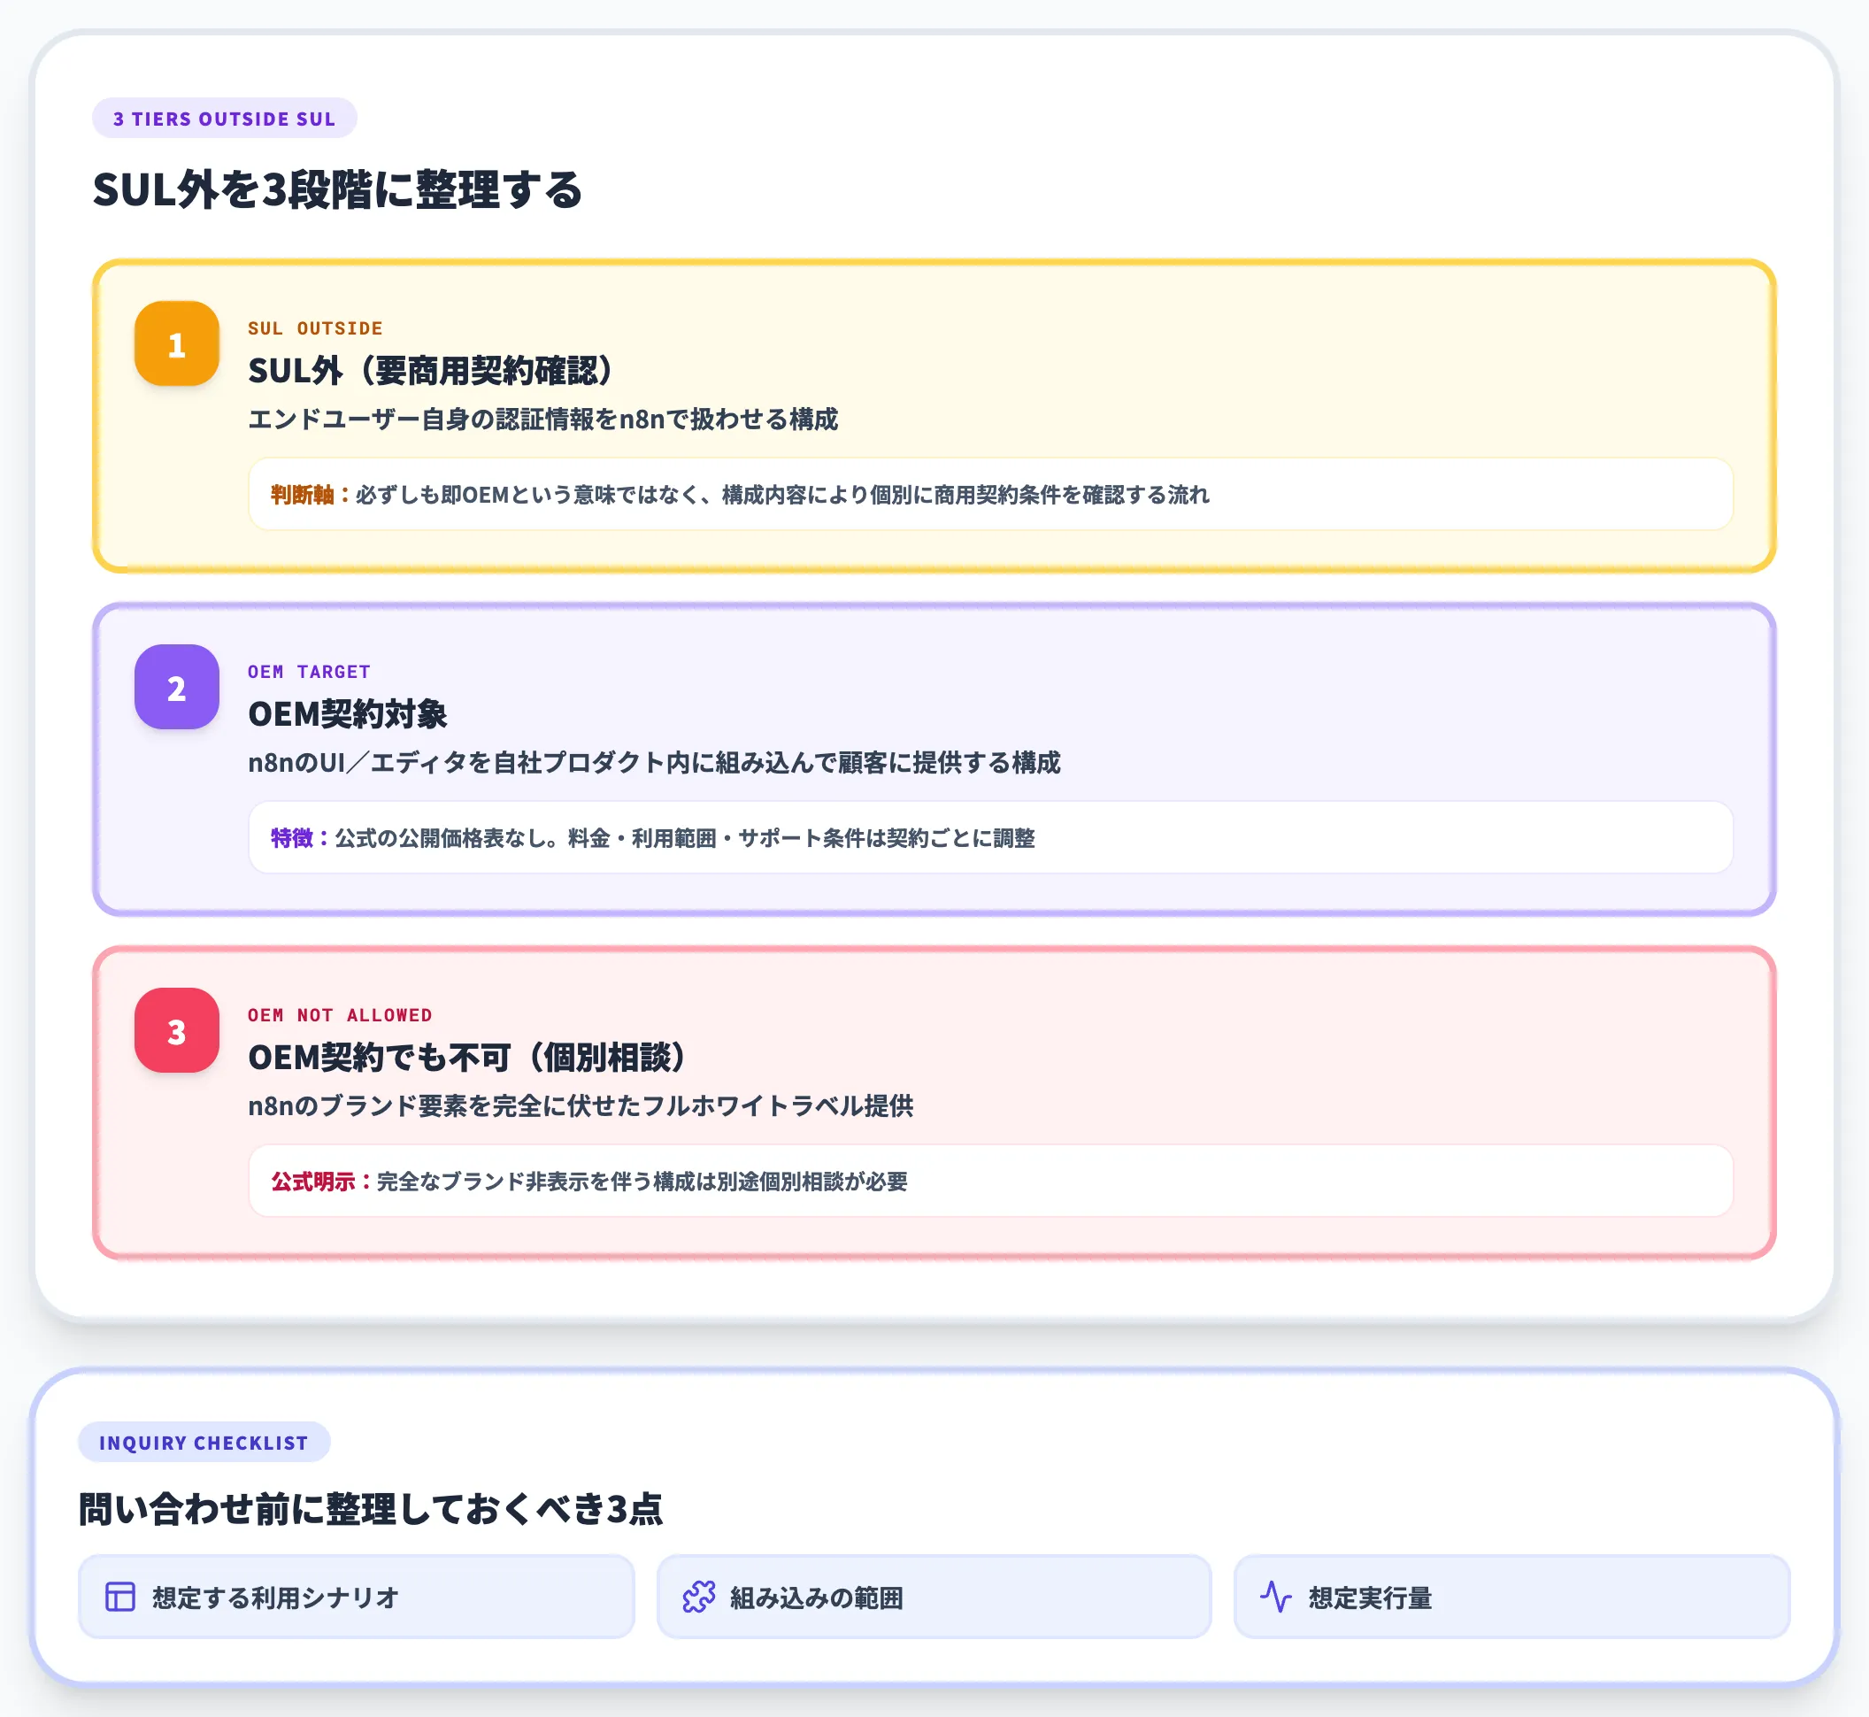Click the 3 TIERS OUTSIDE SUL pill label
The image size is (1869, 1717).
point(225,119)
